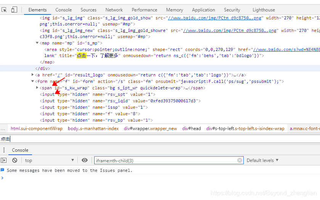The height and width of the screenshot is (200, 320).
Task: Click the usemap="#mp" text of s_lg_img
Action: [117, 24]
